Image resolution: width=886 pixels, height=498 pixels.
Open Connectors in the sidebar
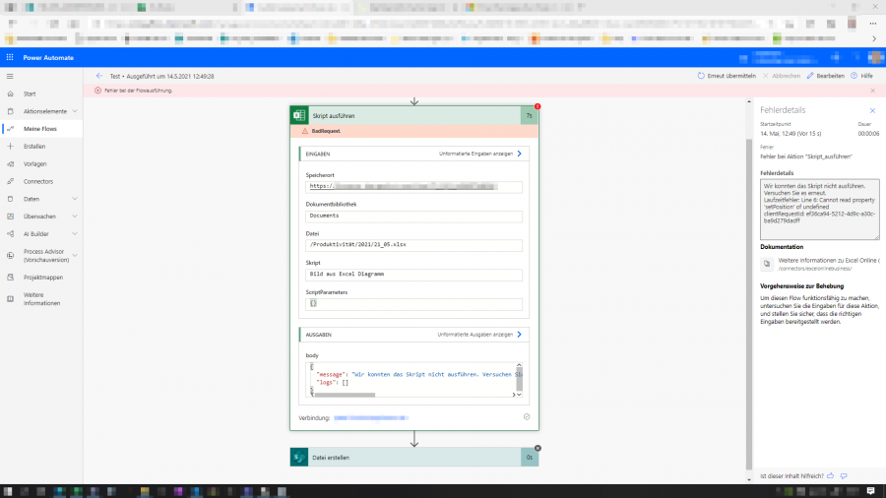point(38,181)
